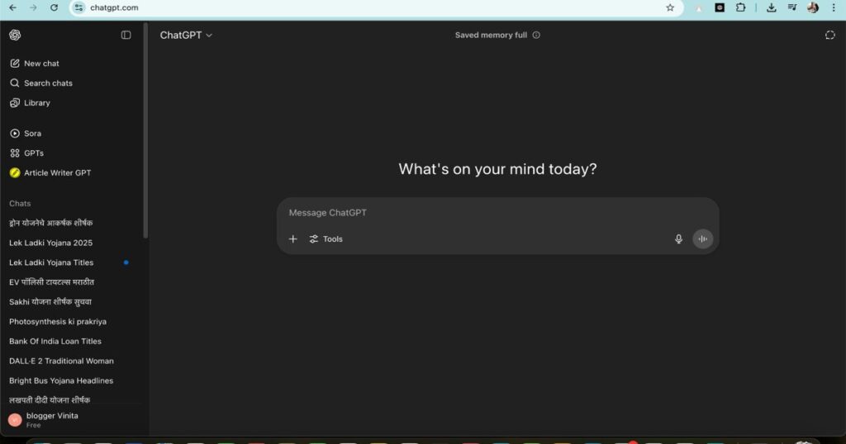
Task: Open chat 'Lek Ladki Yojana 2025'
Action: point(50,243)
